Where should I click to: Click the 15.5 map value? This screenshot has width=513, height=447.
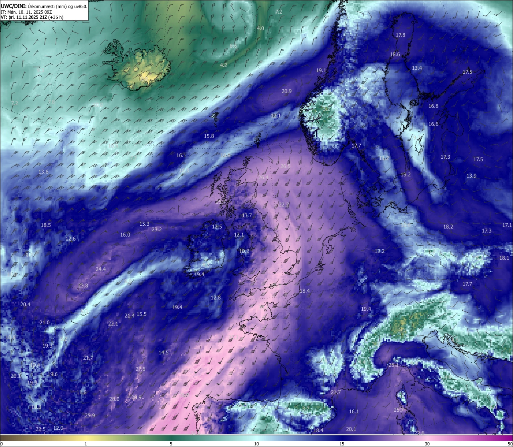click(141, 314)
